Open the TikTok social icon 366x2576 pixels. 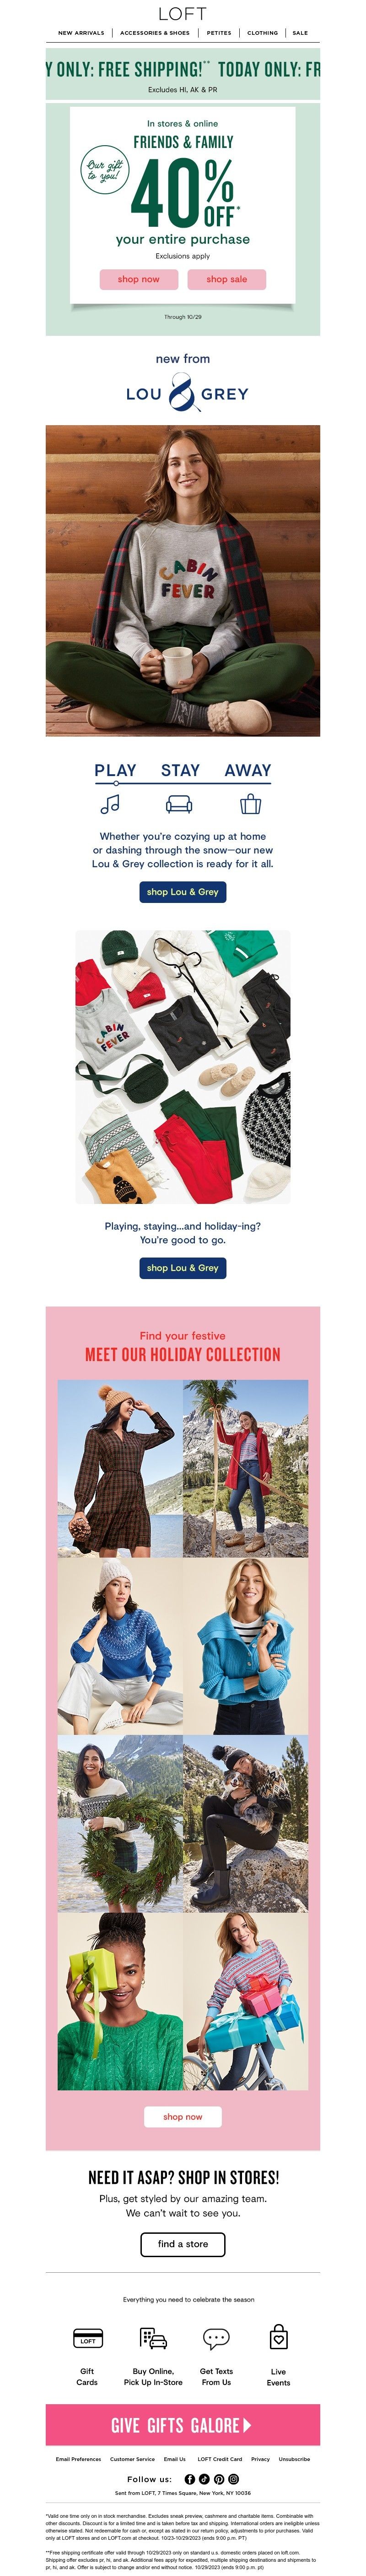click(x=204, y=2478)
